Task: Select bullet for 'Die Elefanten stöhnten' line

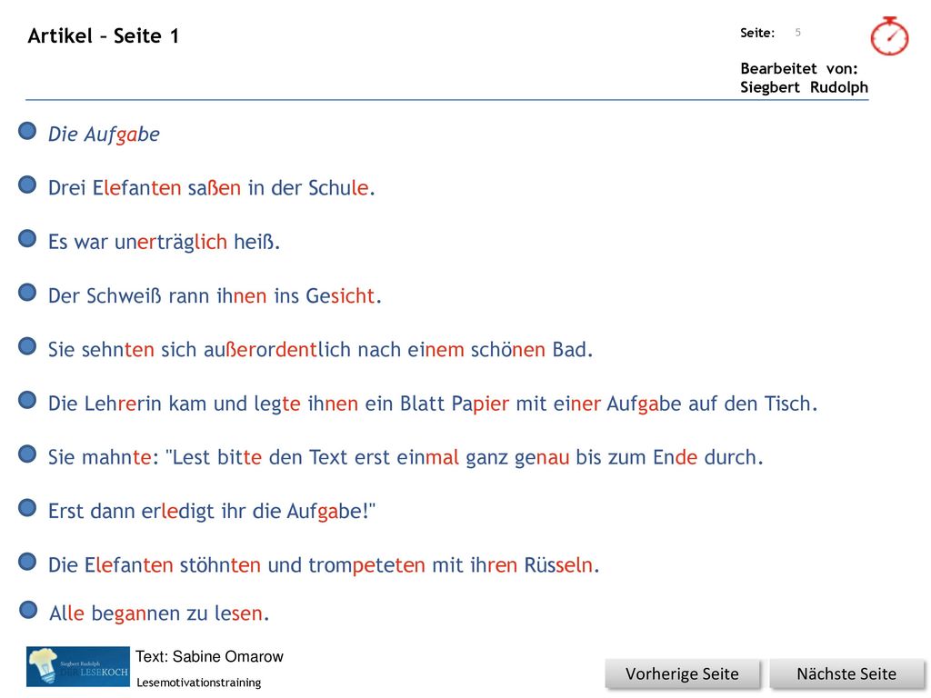Action: [27, 562]
